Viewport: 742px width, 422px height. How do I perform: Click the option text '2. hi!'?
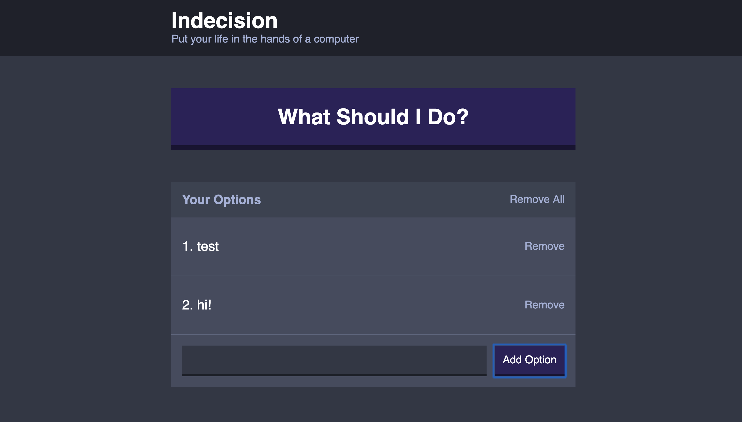[x=197, y=305]
